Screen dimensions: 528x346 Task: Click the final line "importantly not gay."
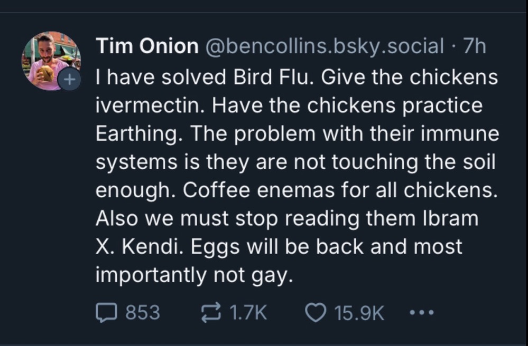click(194, 276)
